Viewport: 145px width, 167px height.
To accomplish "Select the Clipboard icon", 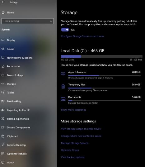I will point(3,136).
